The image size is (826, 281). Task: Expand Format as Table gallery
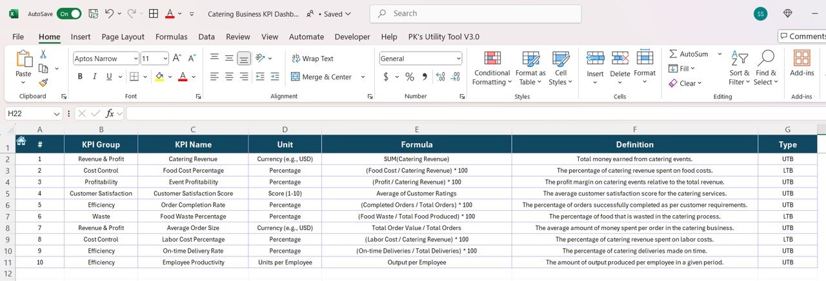530,68
